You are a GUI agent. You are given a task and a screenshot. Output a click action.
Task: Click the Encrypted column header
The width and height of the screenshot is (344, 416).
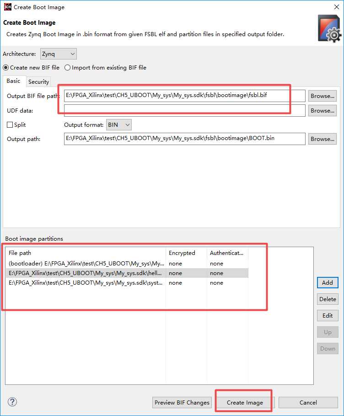coord(186,253)
